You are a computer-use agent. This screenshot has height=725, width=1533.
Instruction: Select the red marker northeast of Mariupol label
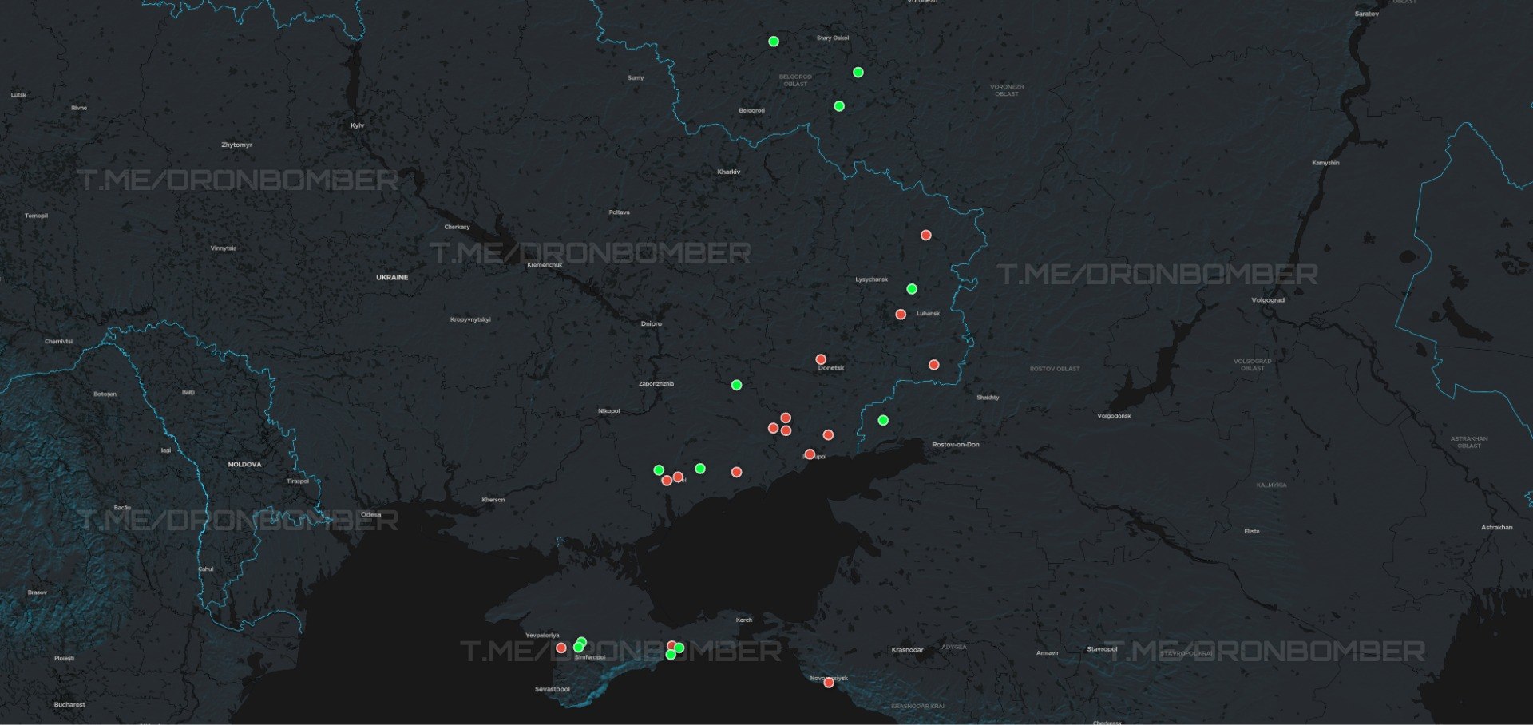tap(828, 435)
